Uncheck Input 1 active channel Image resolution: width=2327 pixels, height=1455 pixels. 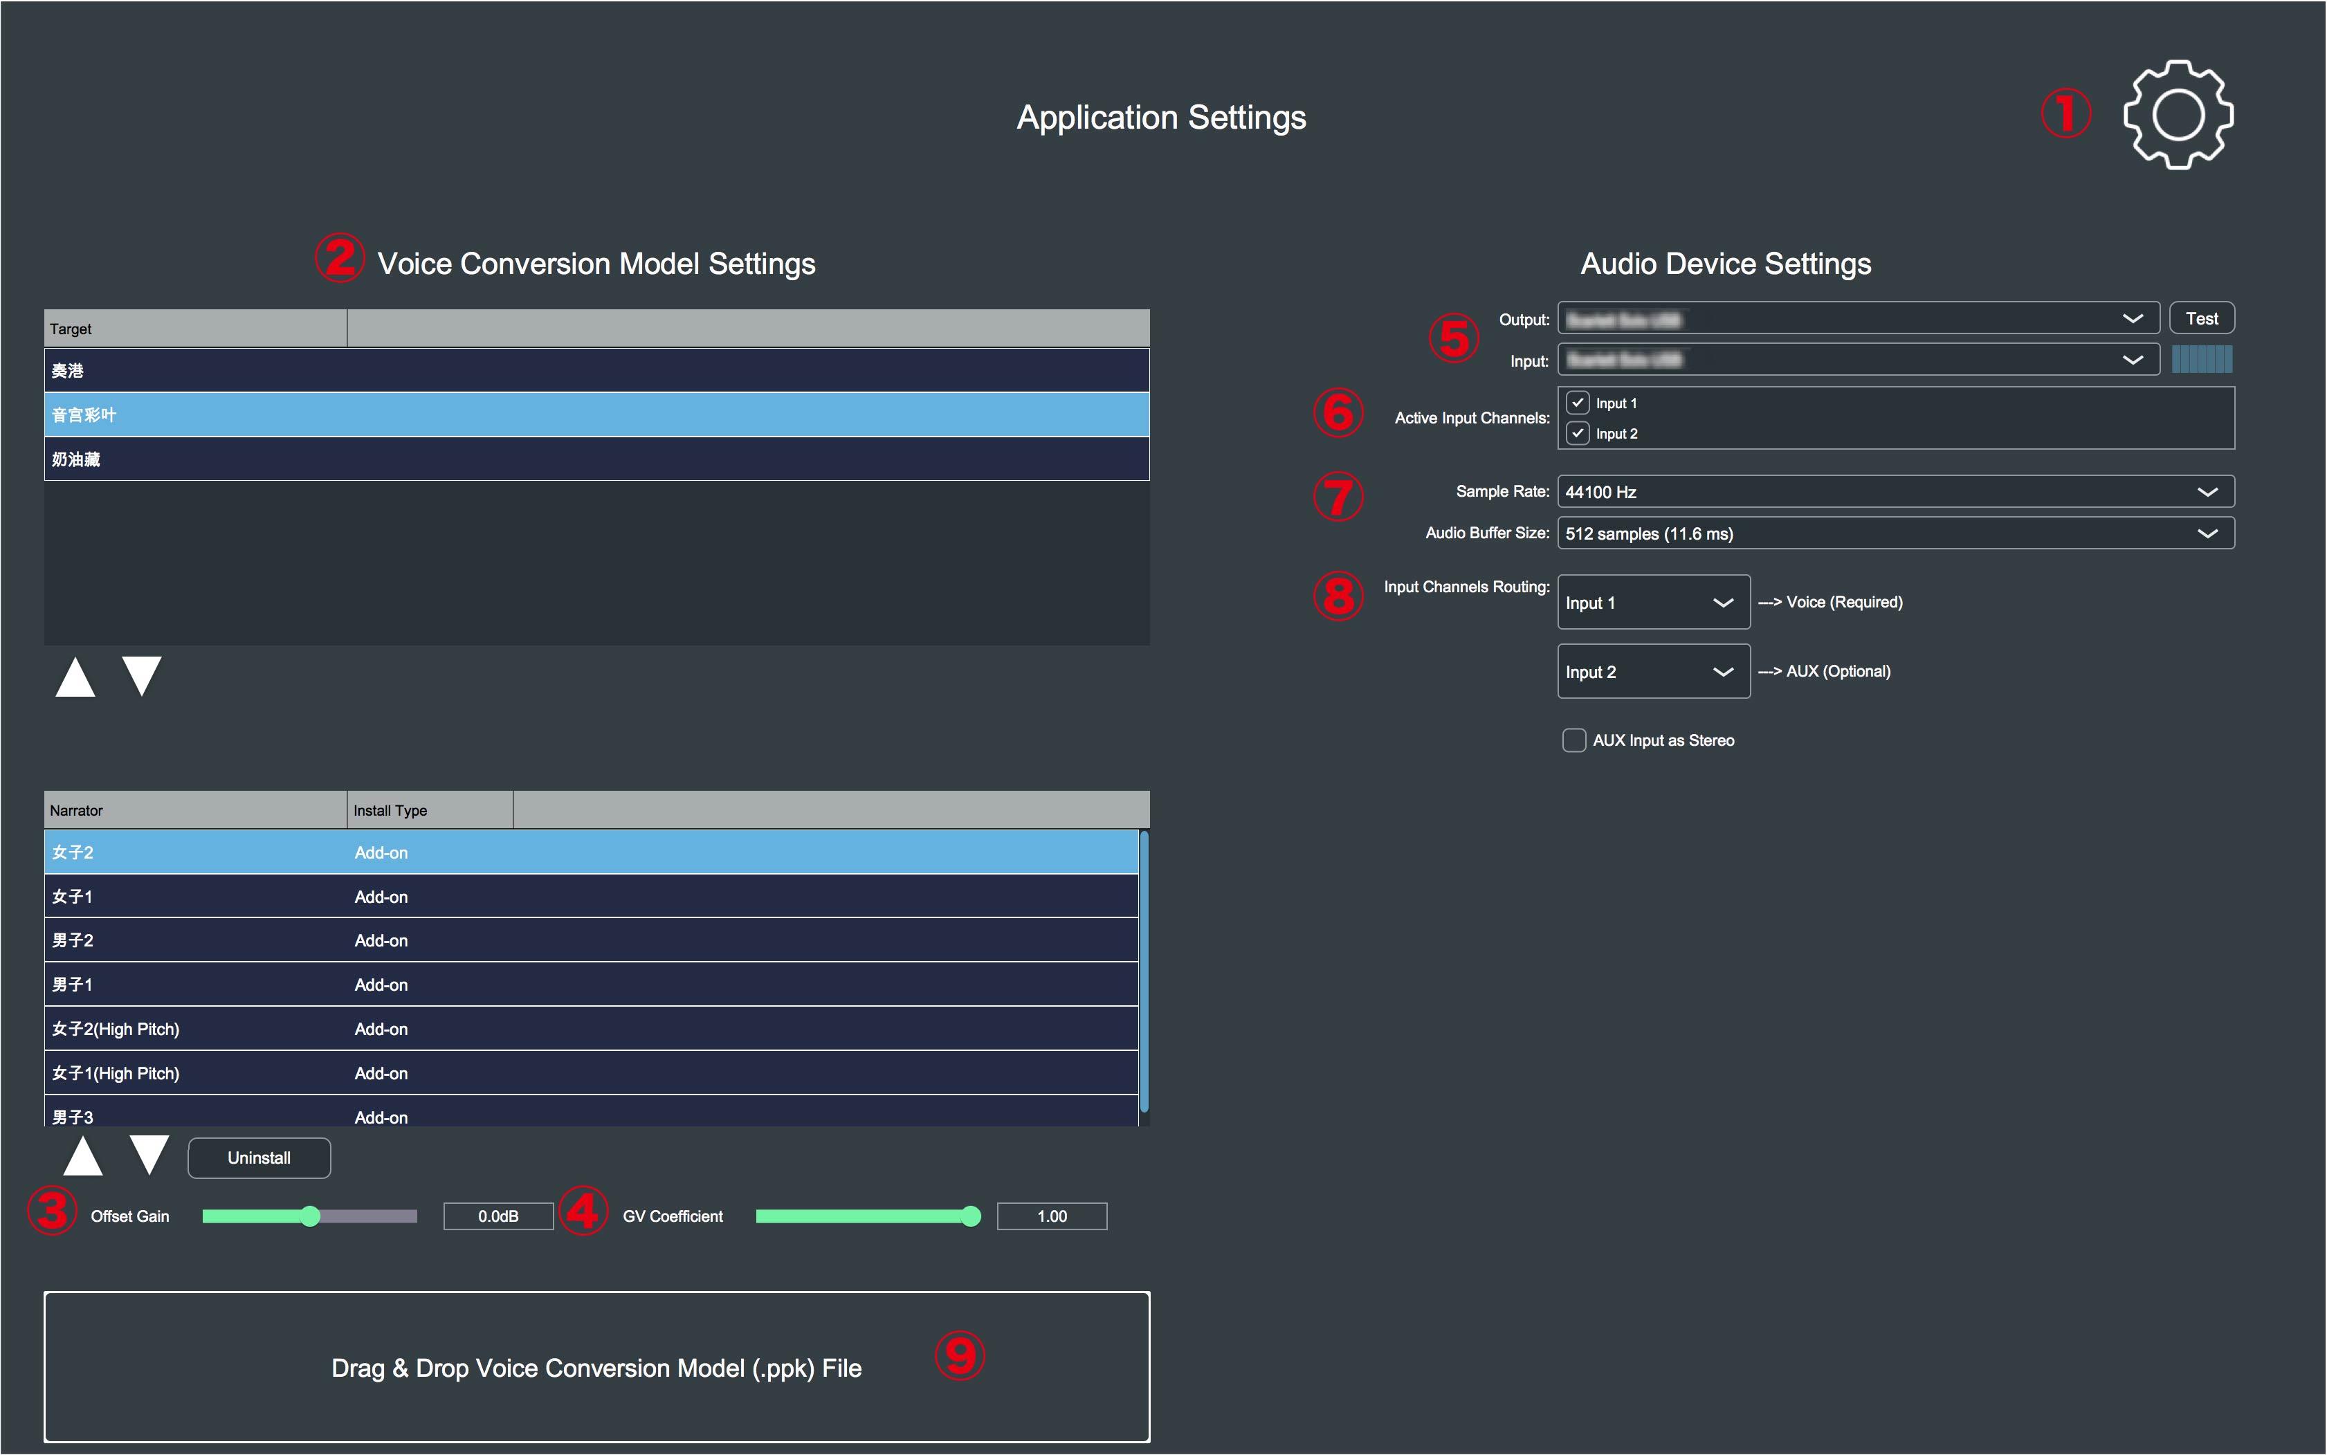coord(1578,402)
